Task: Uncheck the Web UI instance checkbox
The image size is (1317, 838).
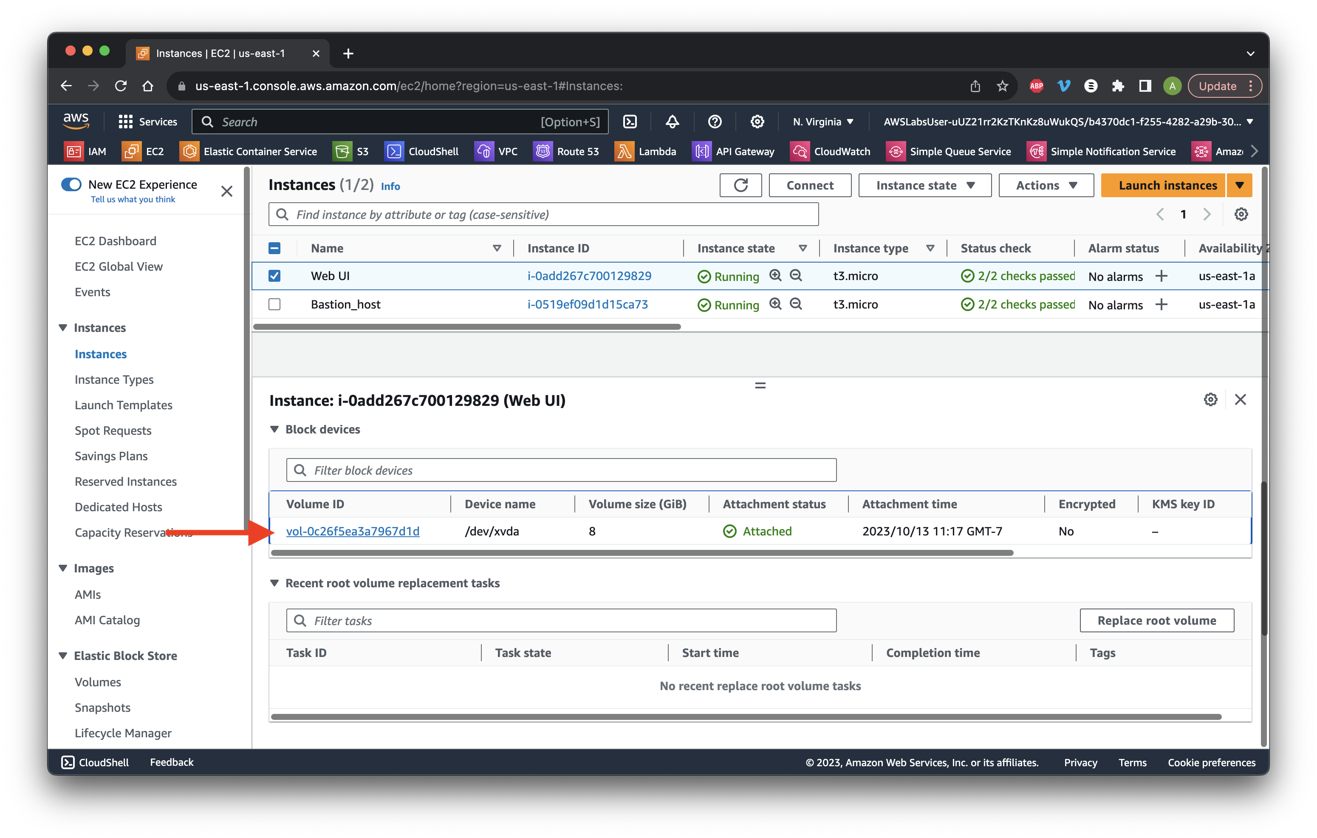Action: point(274,276)
